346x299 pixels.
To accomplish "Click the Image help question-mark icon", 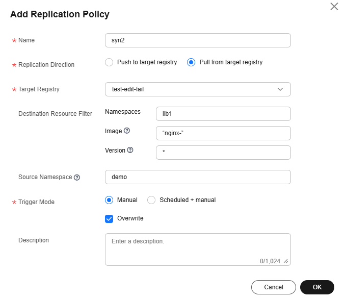I will [x=127, y=131].
